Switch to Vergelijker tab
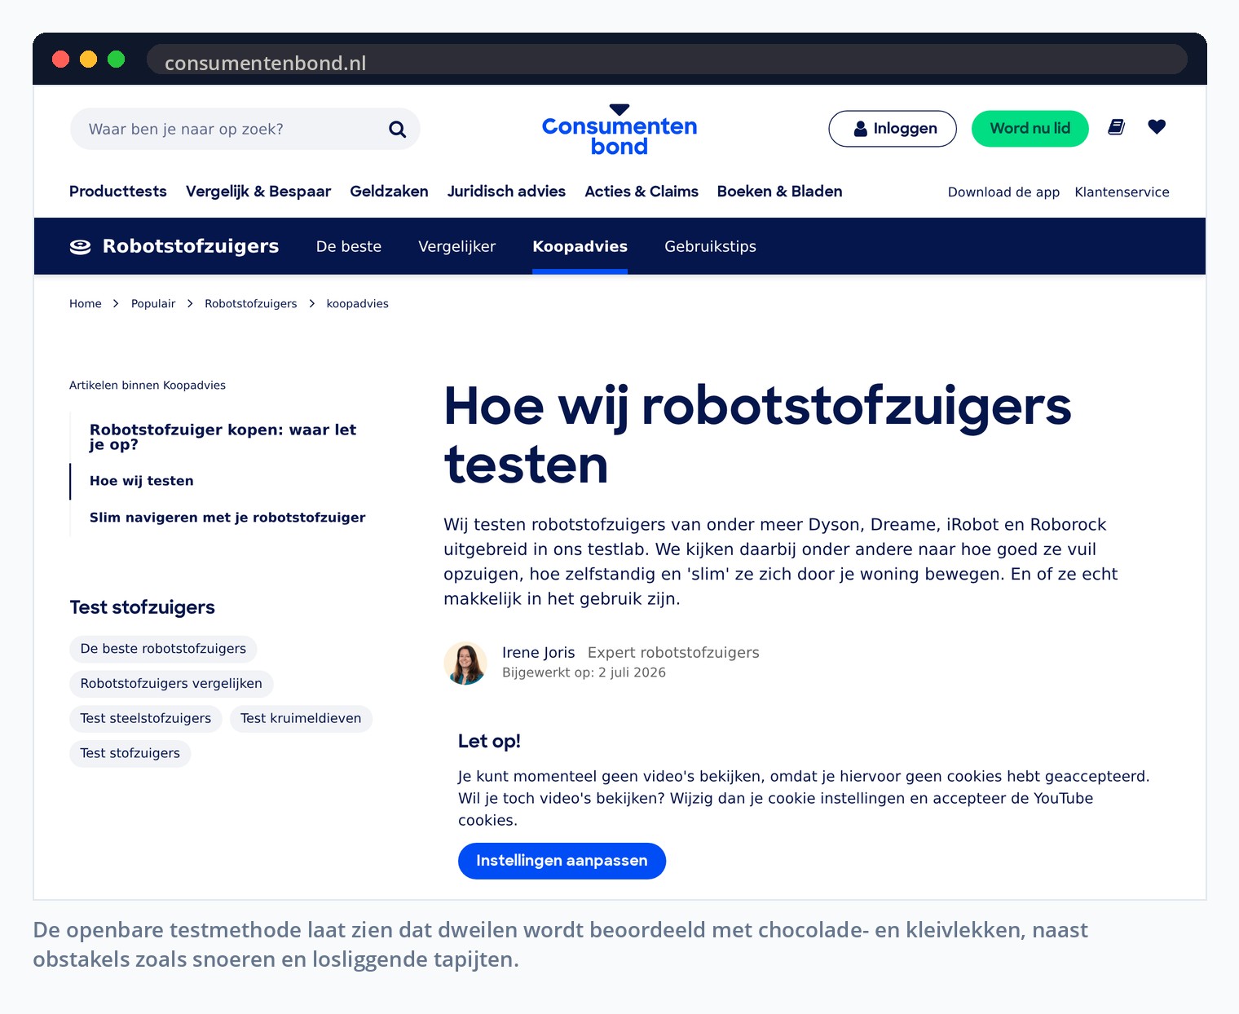Screen dimensions: 1239x1014 (x=456, y=246)
